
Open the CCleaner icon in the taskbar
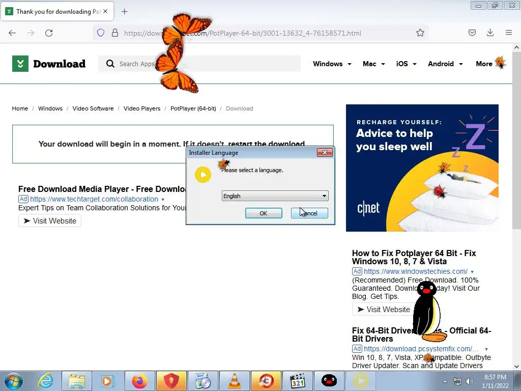point(266,381)
